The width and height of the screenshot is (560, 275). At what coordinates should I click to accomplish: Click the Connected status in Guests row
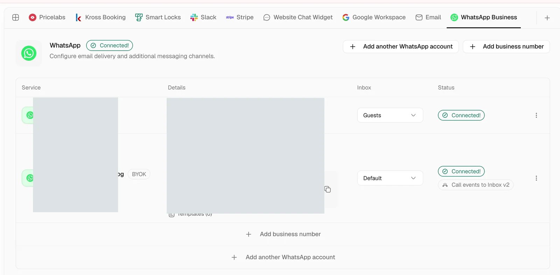(x=461, y=115)
